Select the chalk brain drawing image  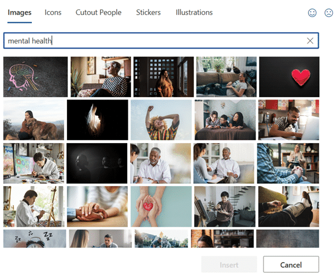(35, 77)
